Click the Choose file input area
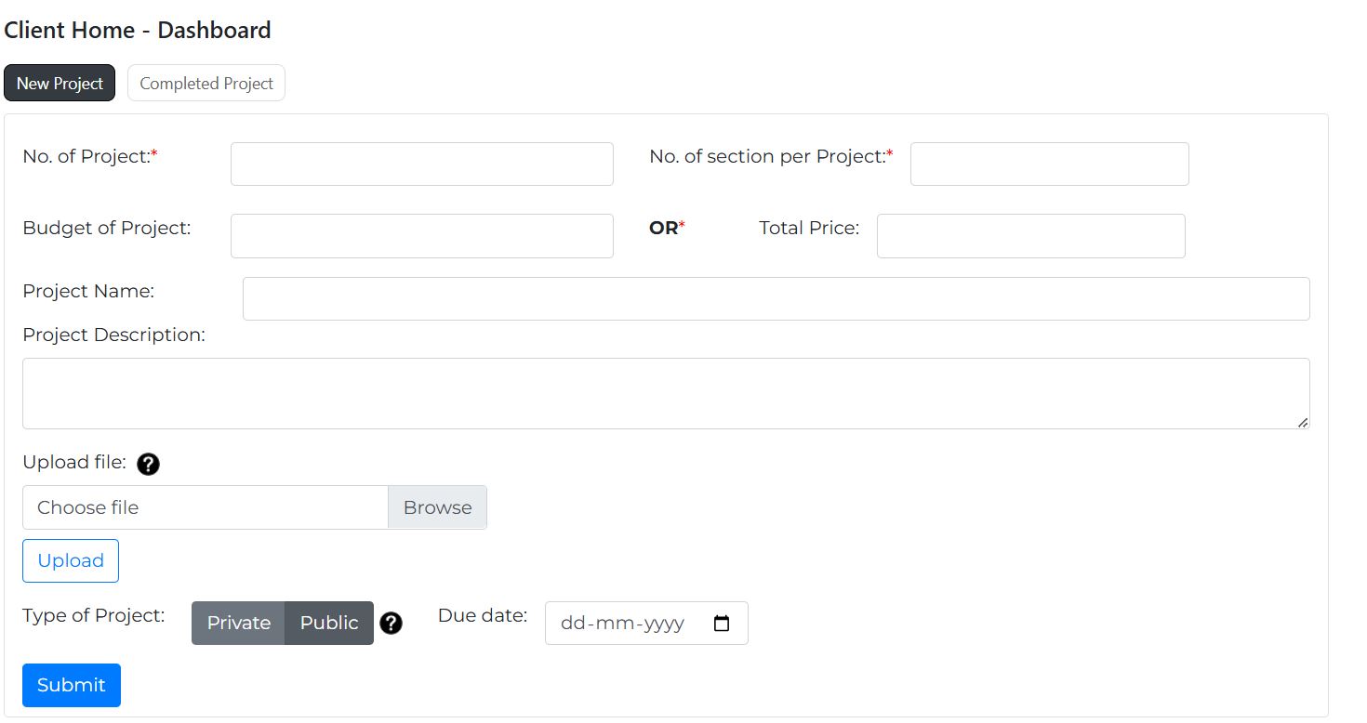1367x723 pixels. coord(206,507)
